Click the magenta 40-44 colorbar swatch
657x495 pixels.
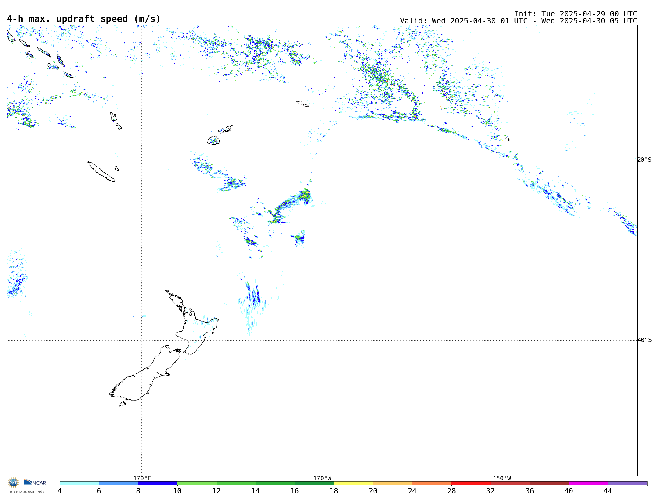pos(588,483)
